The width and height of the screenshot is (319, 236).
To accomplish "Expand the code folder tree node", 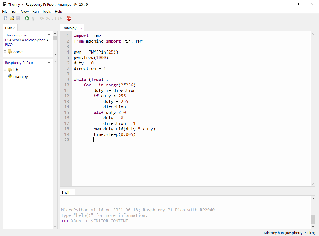I will click(x=4, y=52).
